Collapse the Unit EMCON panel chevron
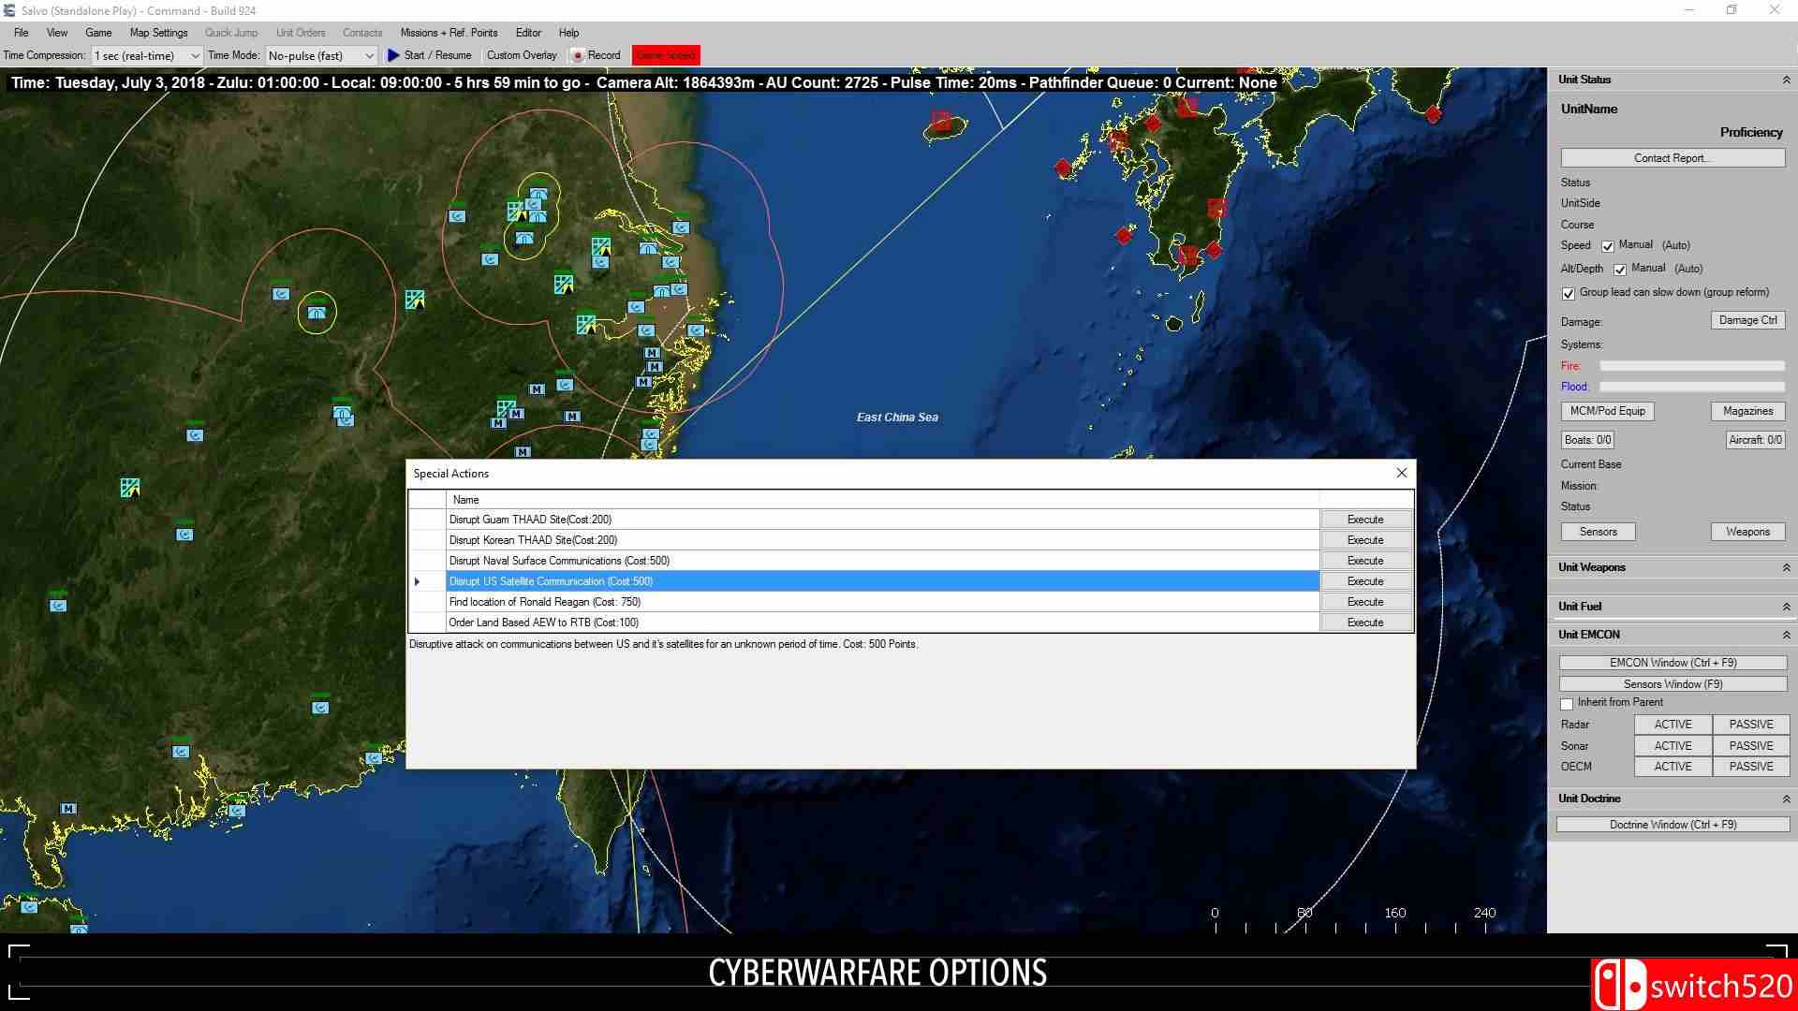This screenshot has width=1798, height=1011. [1786, 636]
